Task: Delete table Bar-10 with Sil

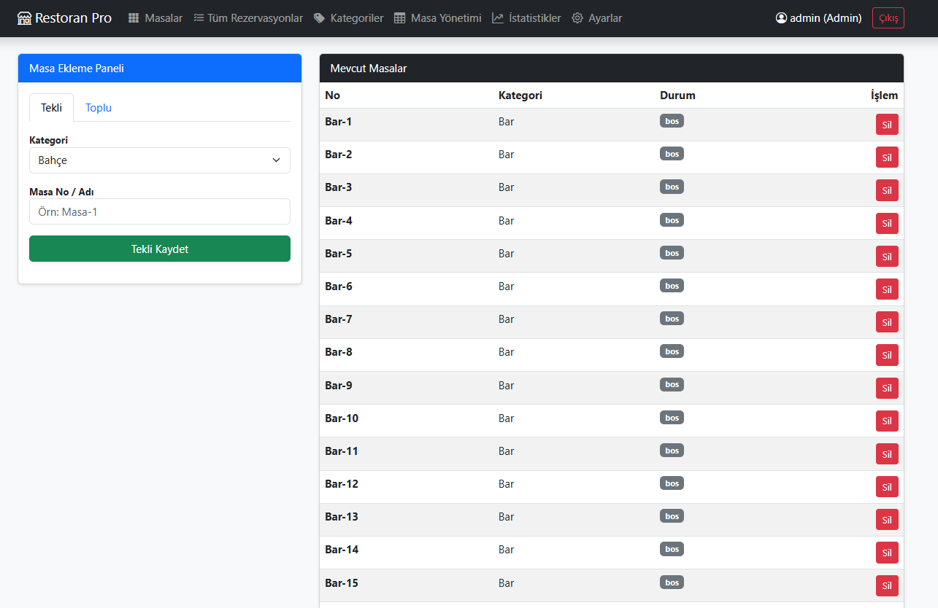Action: point(887,421)
